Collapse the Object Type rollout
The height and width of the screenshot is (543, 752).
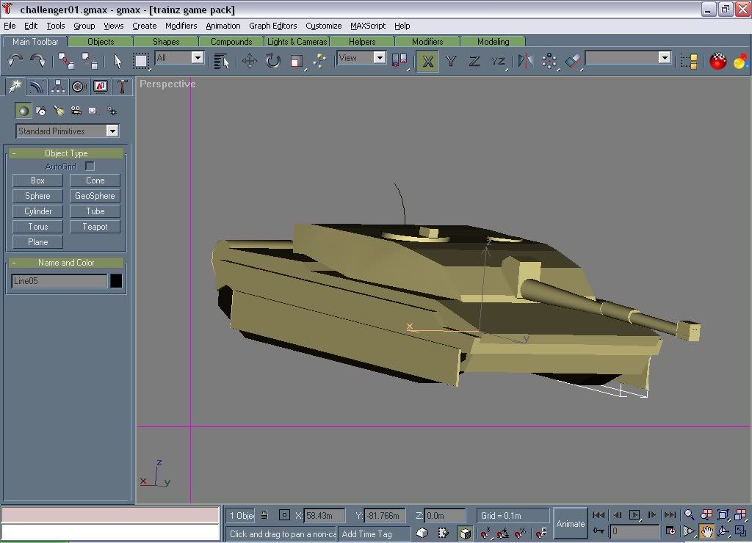pos(66,153)
